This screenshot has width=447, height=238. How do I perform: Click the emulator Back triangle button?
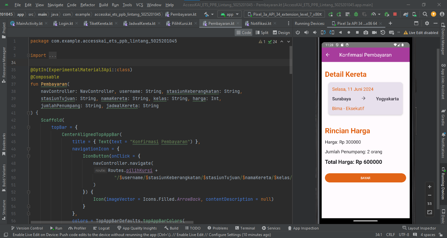340,32
